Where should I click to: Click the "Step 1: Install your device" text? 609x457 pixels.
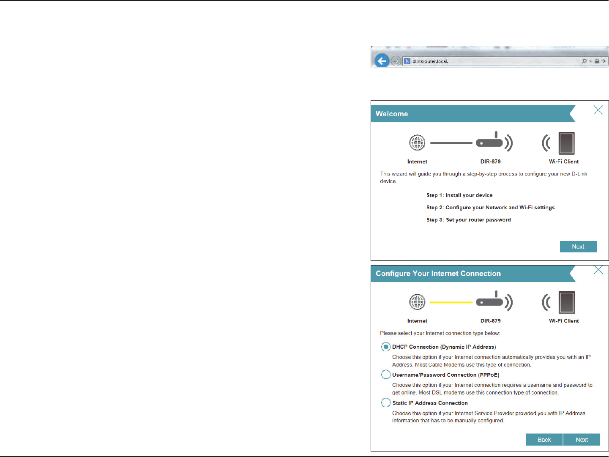click(x=459, y=195)
